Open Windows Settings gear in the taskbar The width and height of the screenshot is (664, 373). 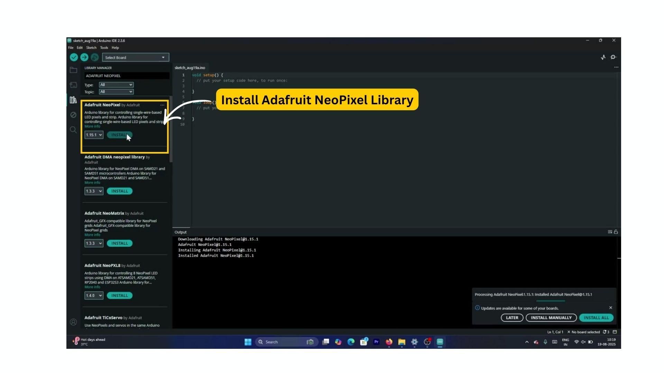tap(414, 342)
